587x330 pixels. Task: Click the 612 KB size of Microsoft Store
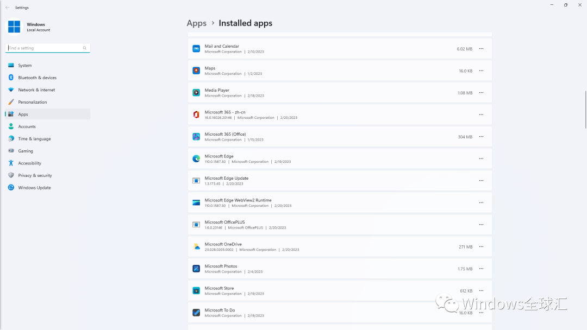coord(466,291)
